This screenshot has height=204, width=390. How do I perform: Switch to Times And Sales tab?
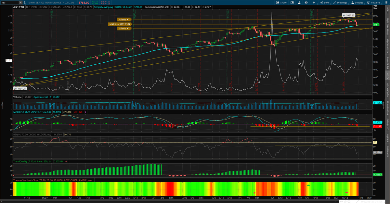click(387, 26)
